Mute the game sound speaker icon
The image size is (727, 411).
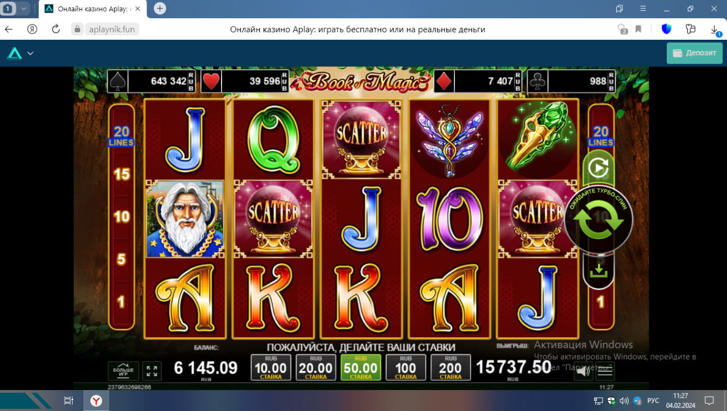pyautogui.click(x=583, y=371)
